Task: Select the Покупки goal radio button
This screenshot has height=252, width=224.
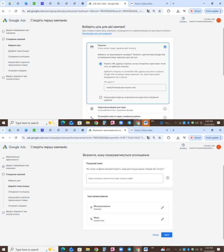Action: coord(165,47)
